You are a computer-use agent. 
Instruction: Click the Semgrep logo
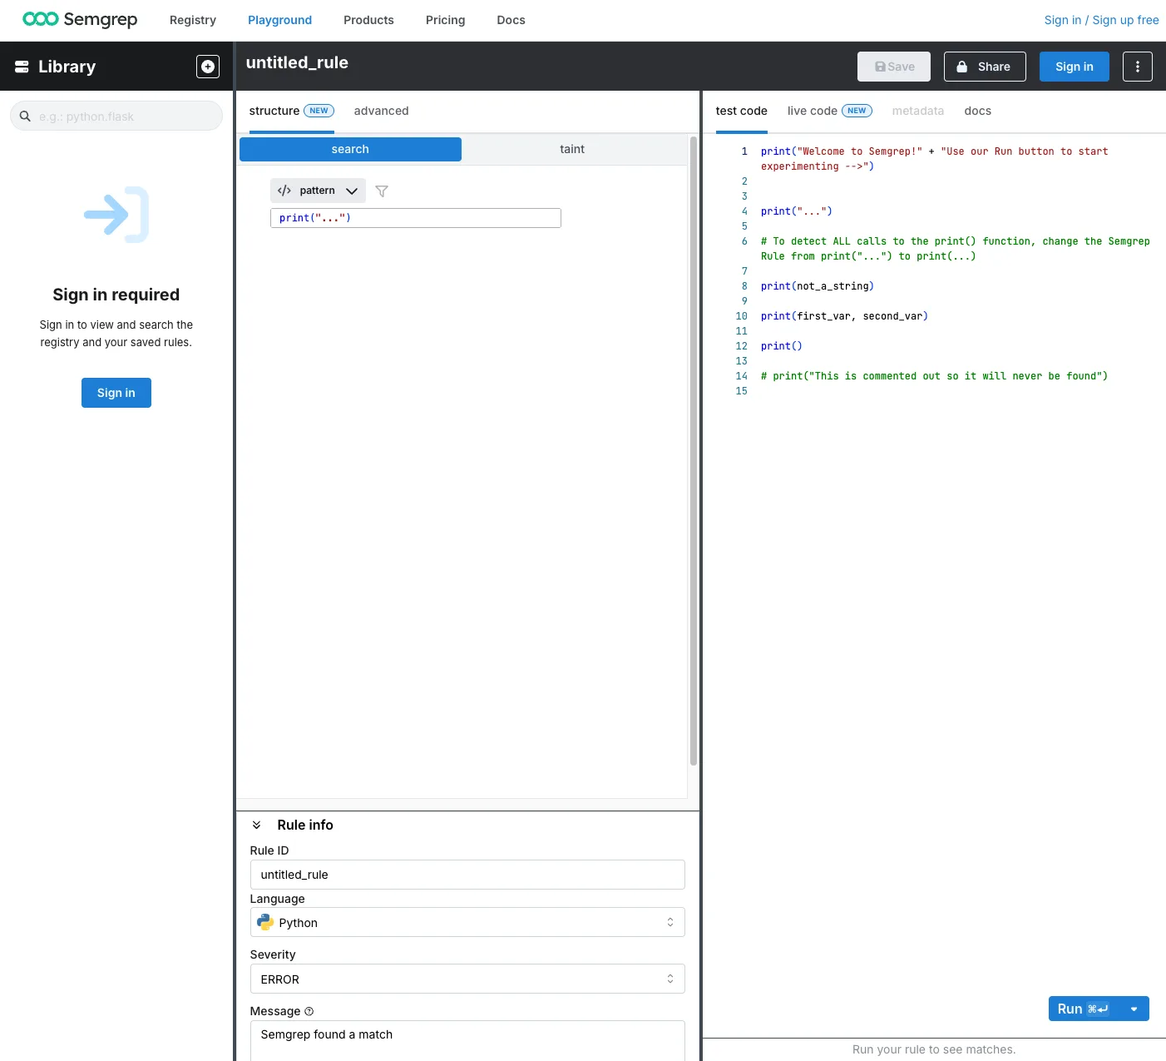80,19
